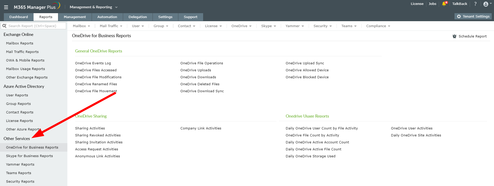
Task: Switch to the Support tab
Action: 190,17
